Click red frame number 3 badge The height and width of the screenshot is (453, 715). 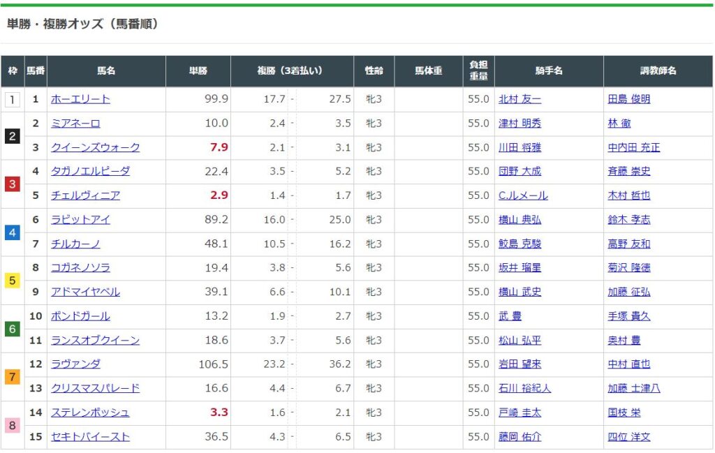coord(12,184)
